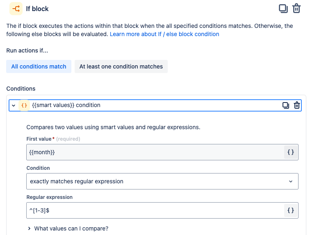The width and height of the screenshot is (310, 235).
Task: Collapse the smart values condition chevron
Action: coord(14,105)
